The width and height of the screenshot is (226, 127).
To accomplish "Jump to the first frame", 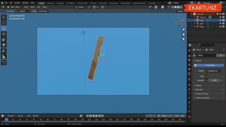I will click(88, 116).
